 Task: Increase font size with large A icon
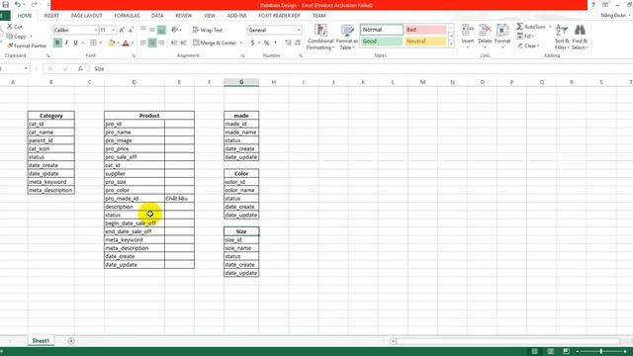click(x=122, y=30)
